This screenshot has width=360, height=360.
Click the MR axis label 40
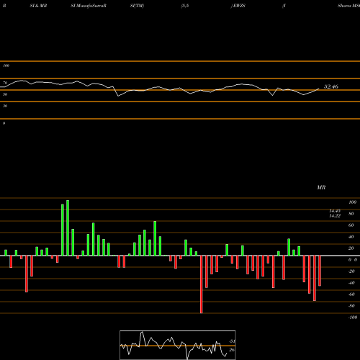point(351,237)
